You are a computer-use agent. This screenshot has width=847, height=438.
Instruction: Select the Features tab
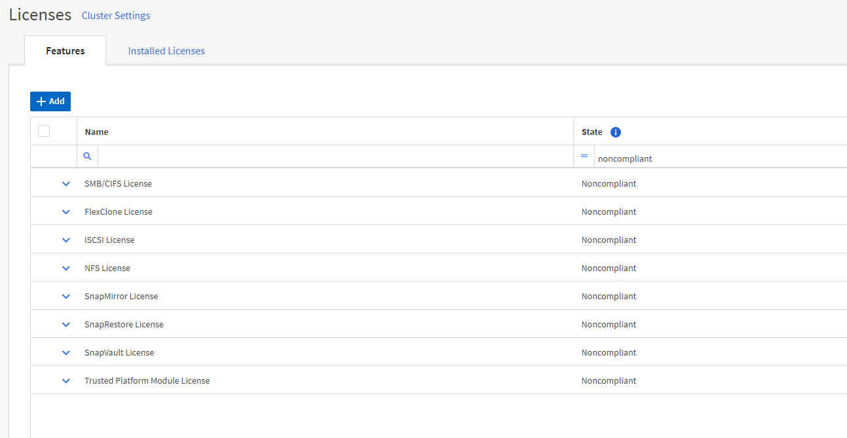[66, 51]
